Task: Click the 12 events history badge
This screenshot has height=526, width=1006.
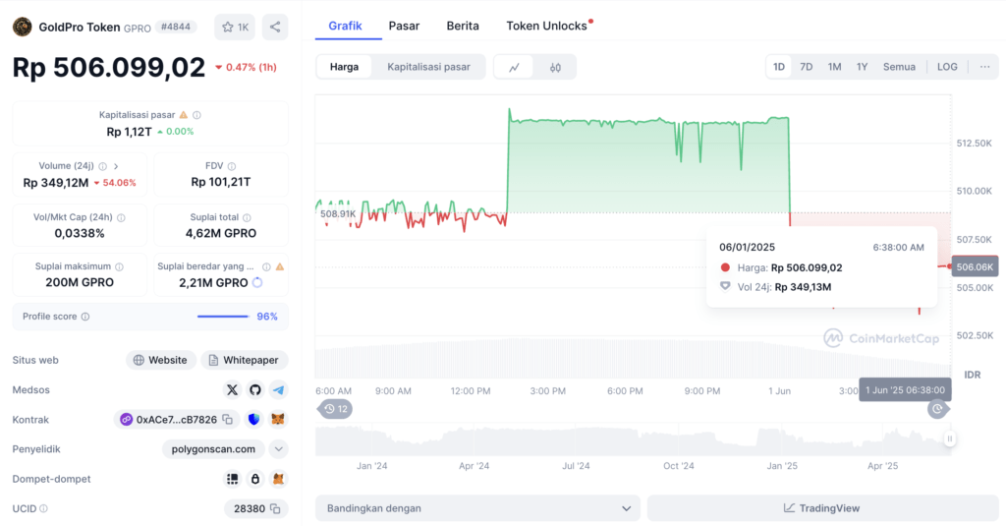Action: [336, 409]
